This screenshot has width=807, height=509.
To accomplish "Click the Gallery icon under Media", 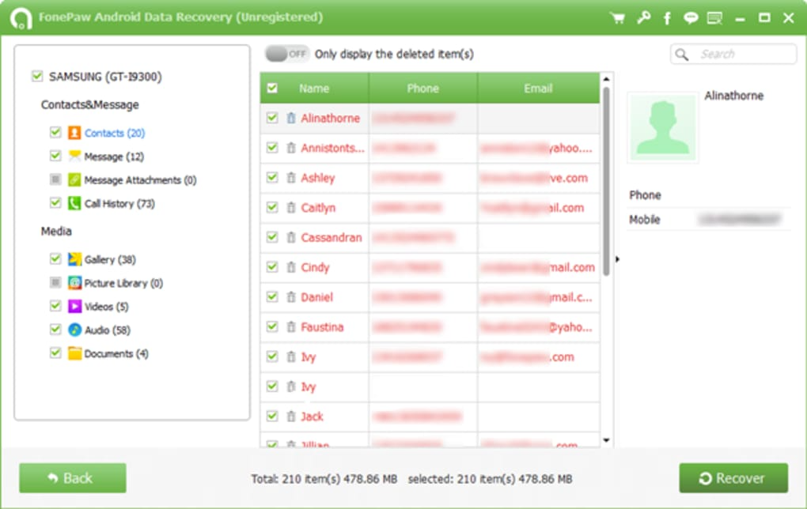I will click(75, 258).
